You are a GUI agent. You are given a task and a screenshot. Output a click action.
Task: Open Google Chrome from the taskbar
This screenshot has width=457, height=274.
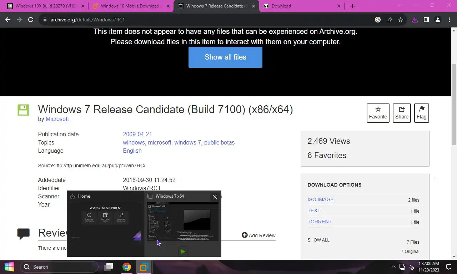pos(127,267)
